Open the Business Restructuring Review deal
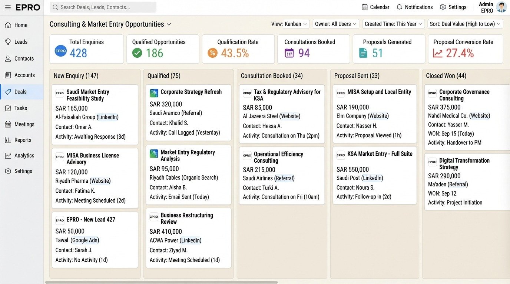The width and height of the screenshot is (510, 284). (188, 238)
